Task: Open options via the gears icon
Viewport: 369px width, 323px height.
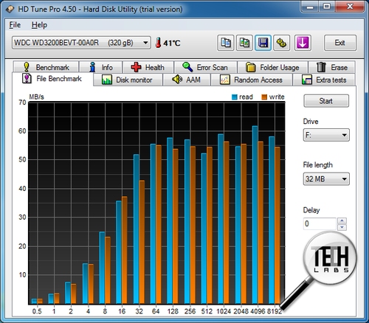Action: click(x=282, y=43)
